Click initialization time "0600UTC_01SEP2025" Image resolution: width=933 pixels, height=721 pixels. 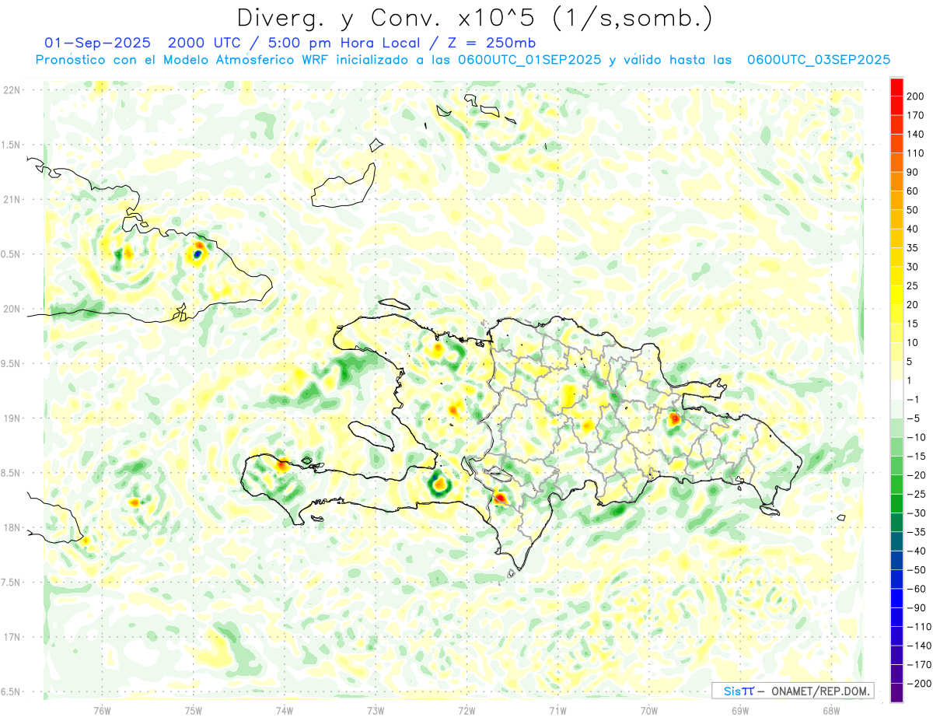point(529,60)
